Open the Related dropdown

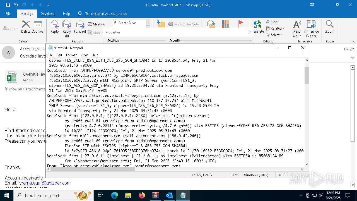(x=275, y=28)
